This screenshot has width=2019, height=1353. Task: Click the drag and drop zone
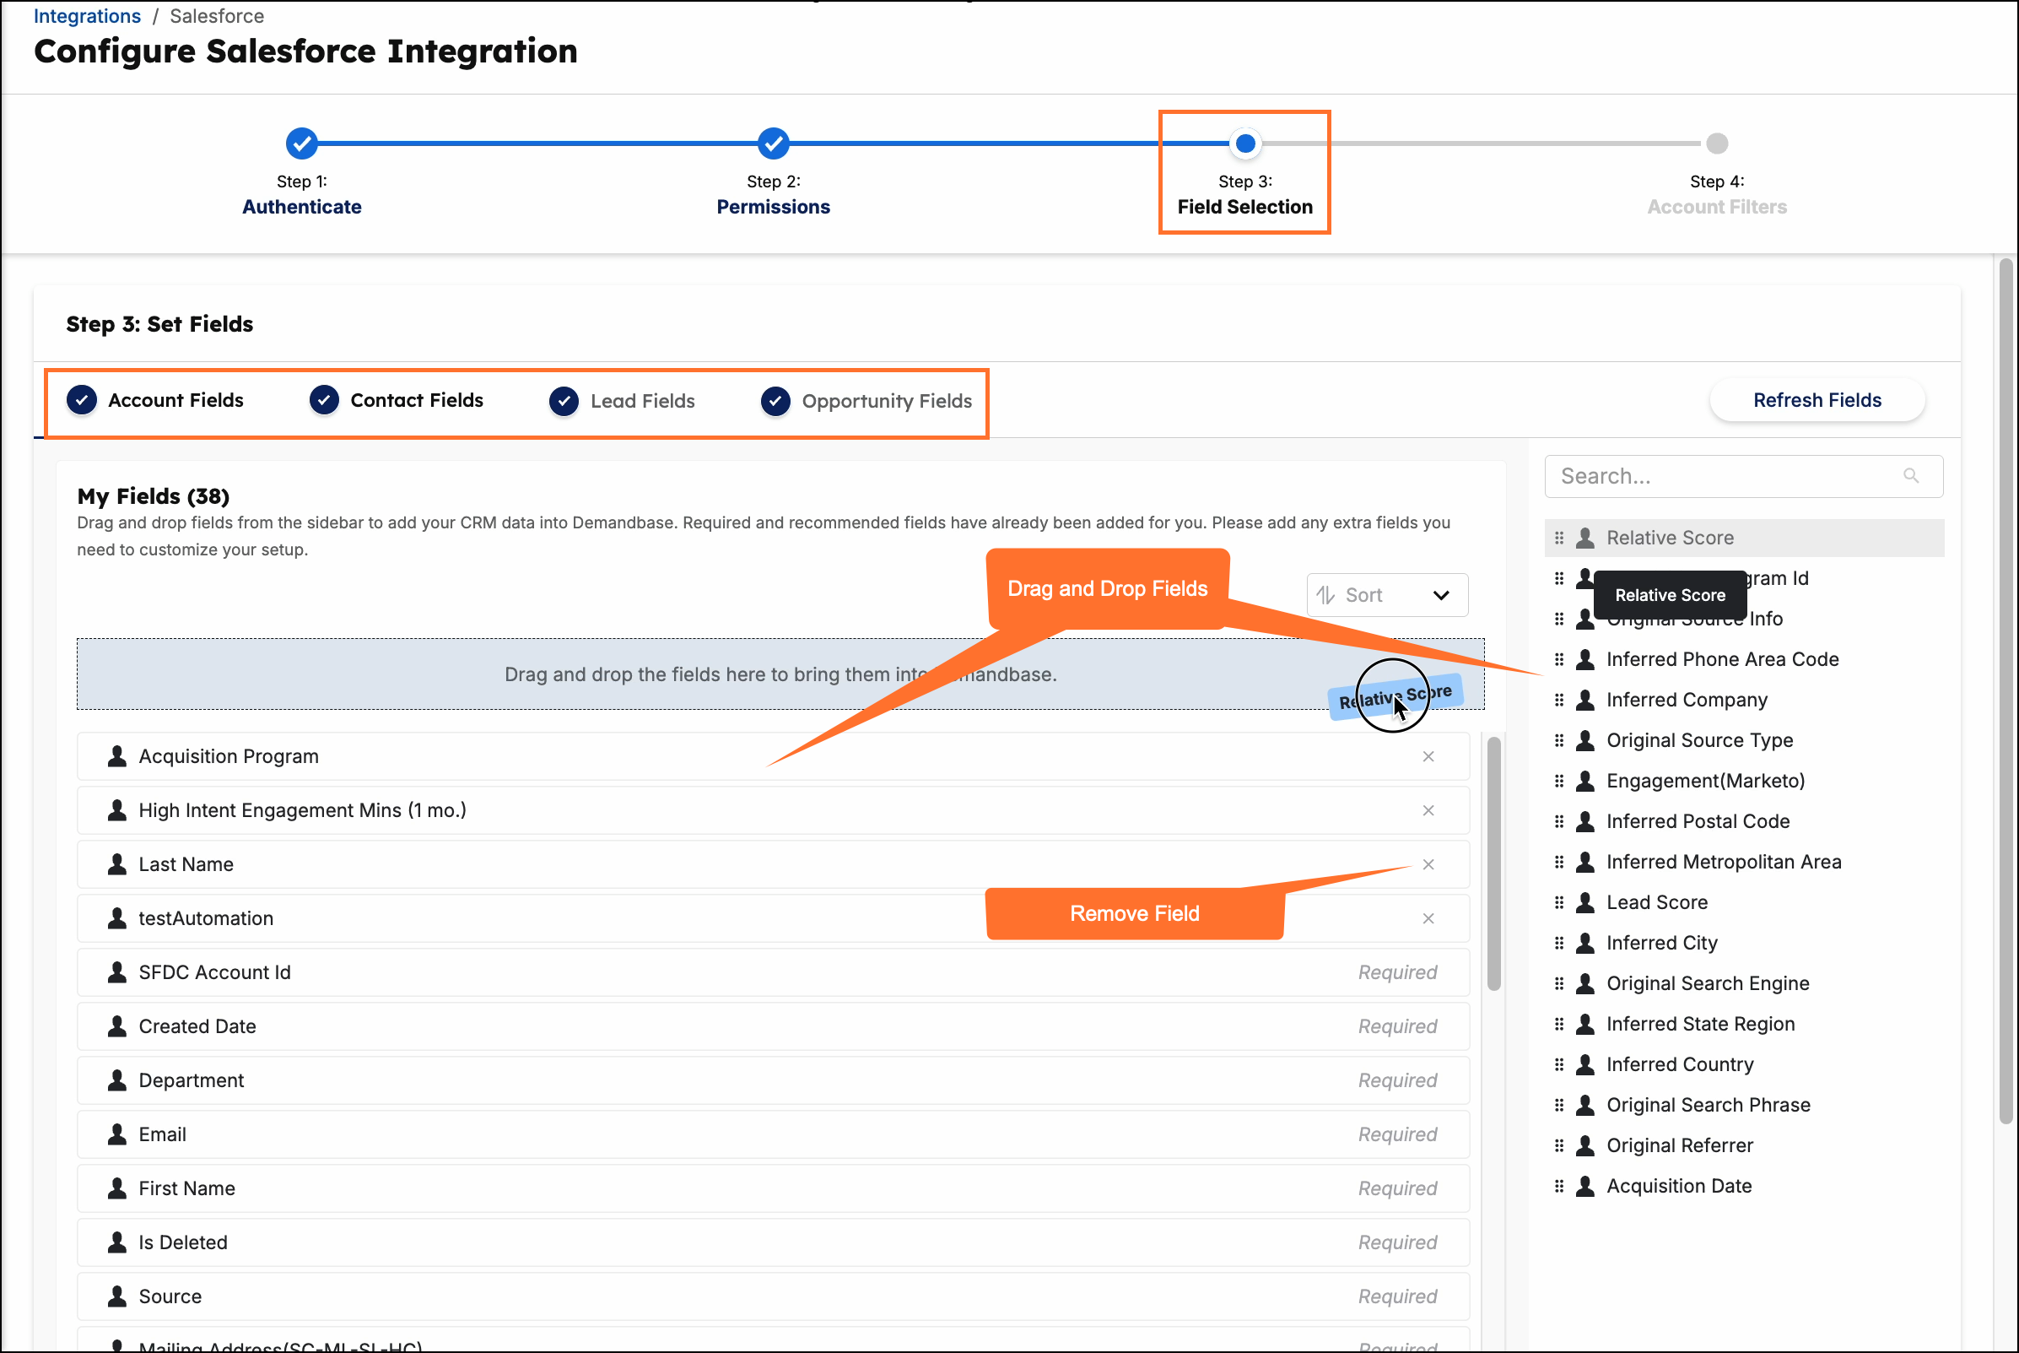780,674
